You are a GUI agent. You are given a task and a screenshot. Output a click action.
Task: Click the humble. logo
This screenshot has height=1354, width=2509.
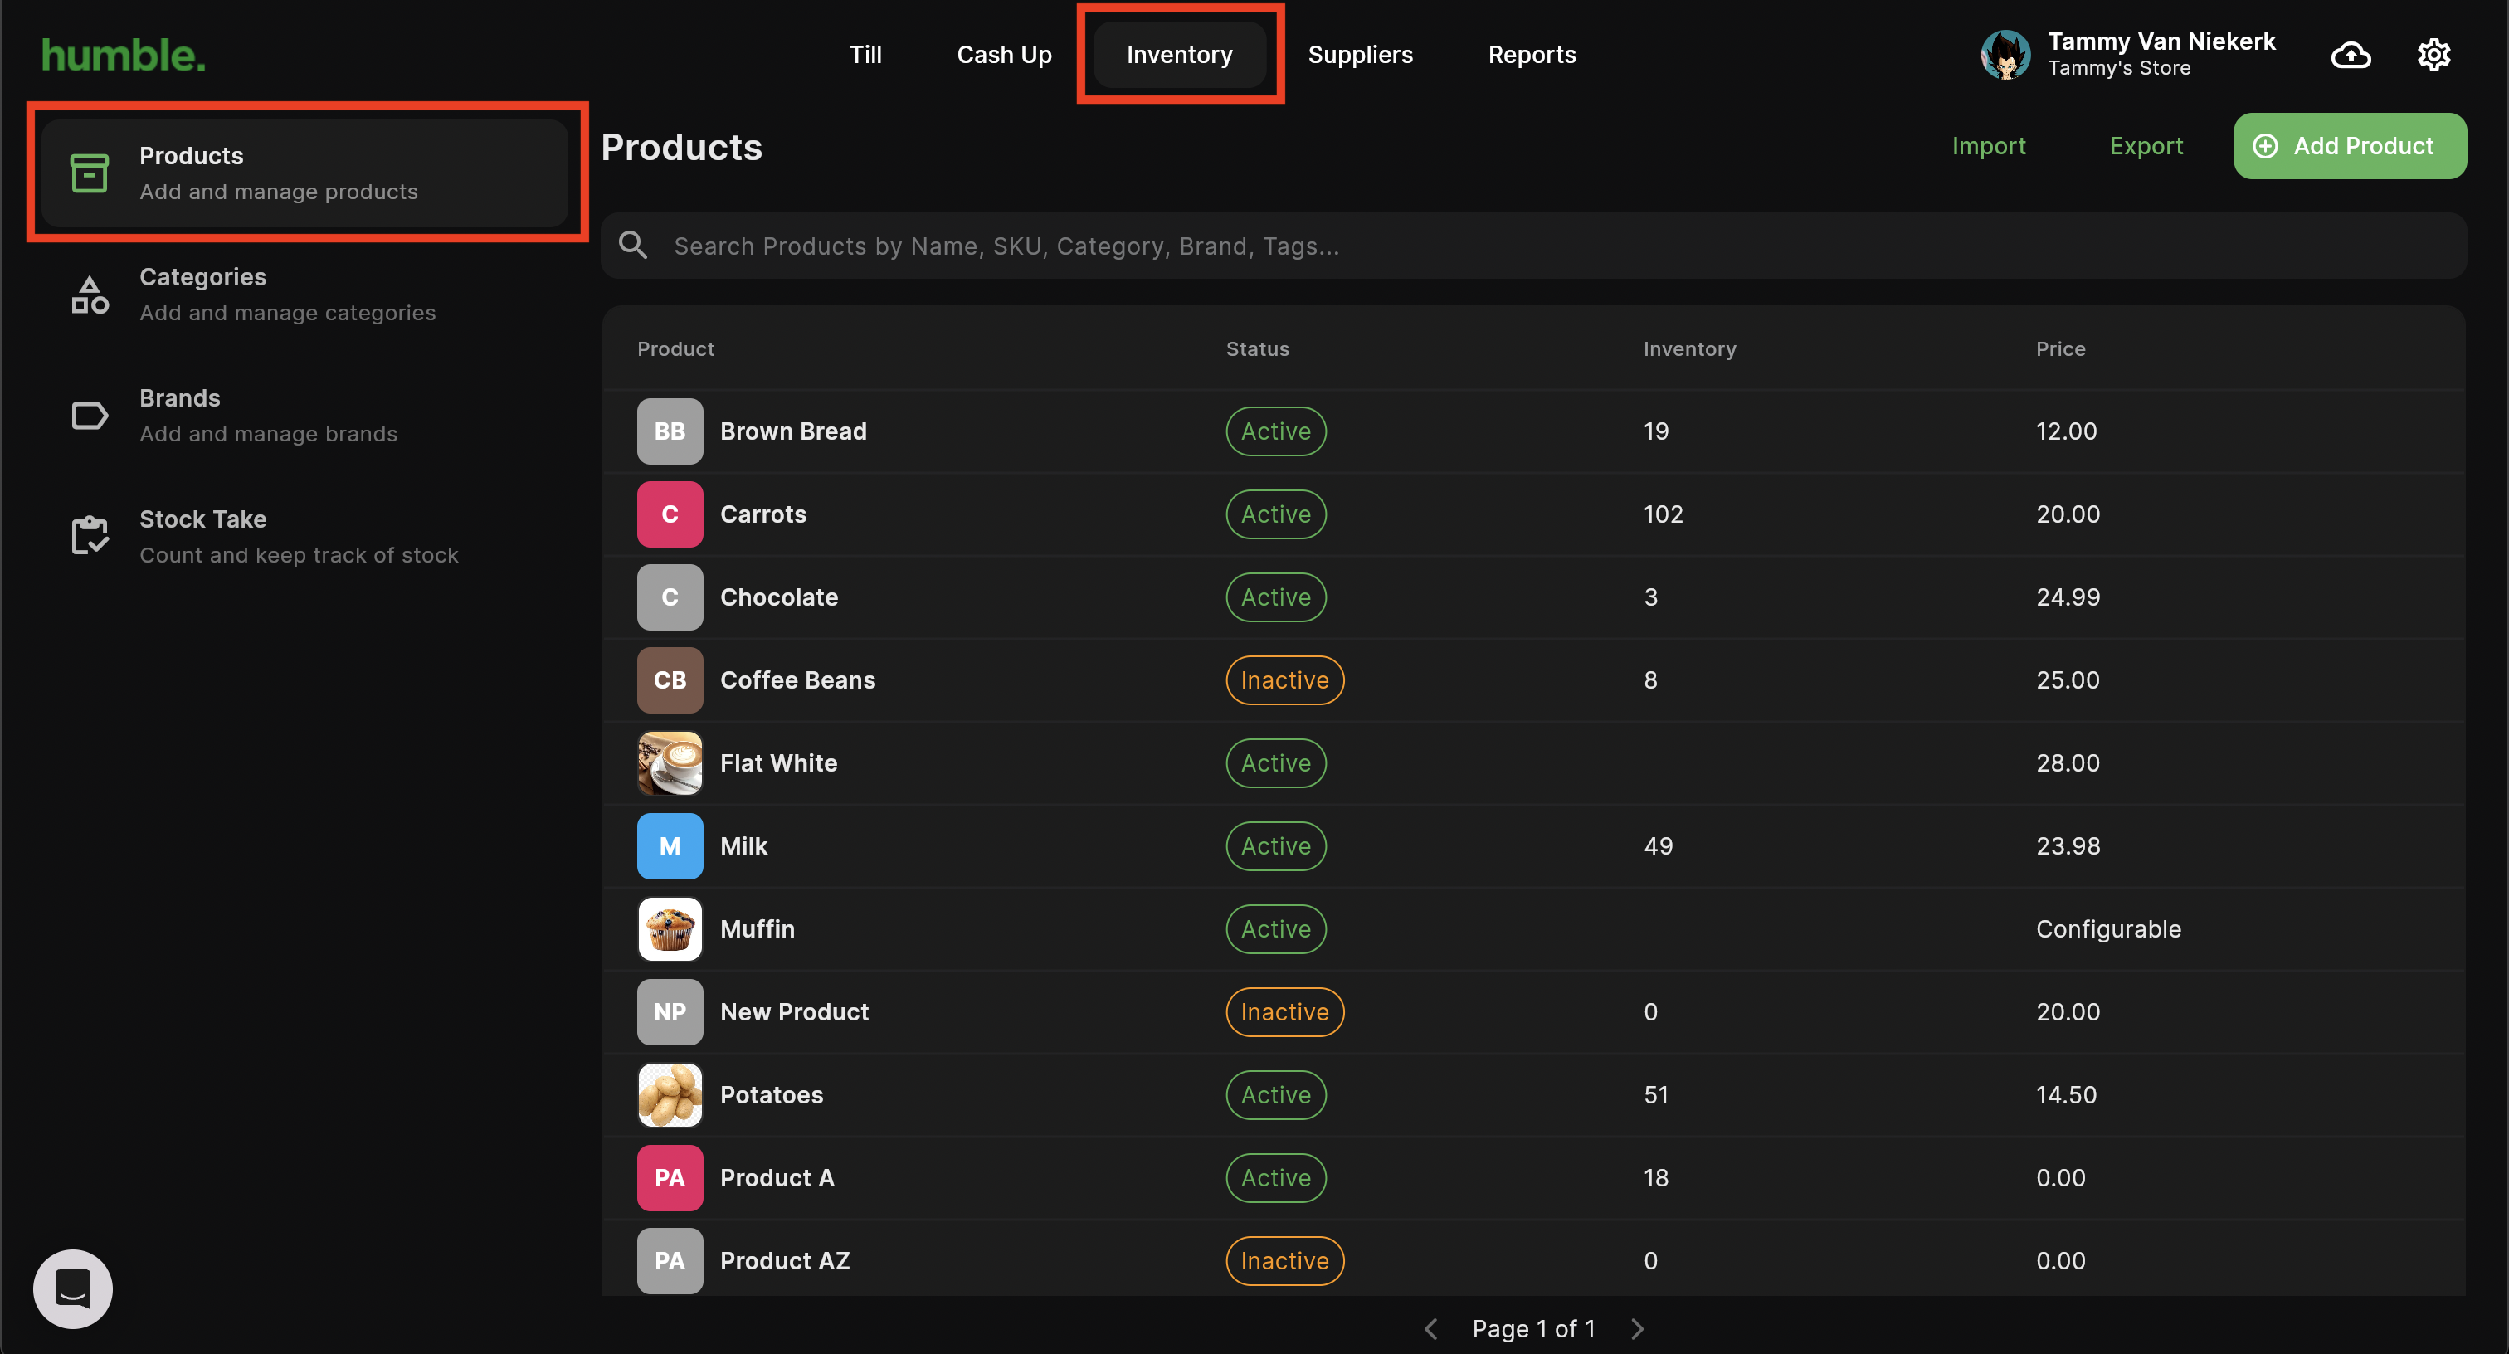[x=124, y=56]
